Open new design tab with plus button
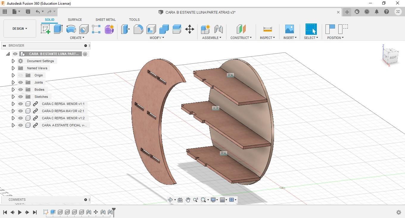The width and height of the screenshot is (405, 218). (x=347, y=12)
